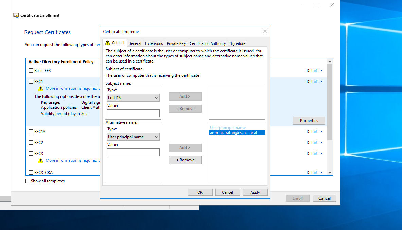Collapse Details for the ESC1 row

(315, 81)
